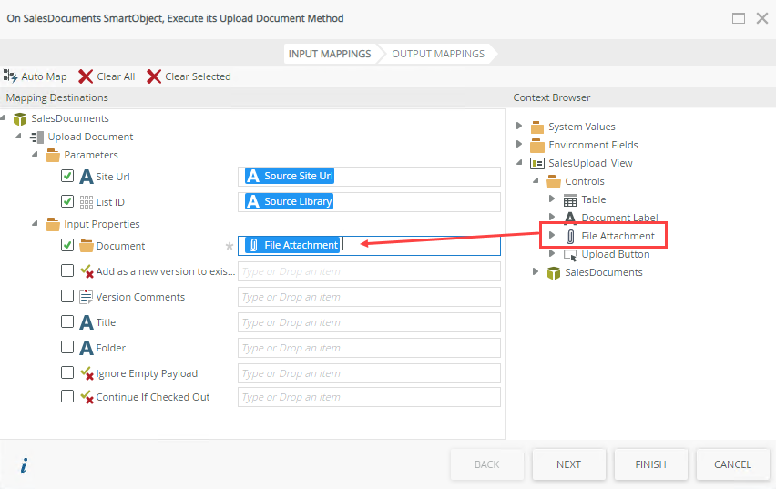Select the Table control icon

[x=570, y=199]
